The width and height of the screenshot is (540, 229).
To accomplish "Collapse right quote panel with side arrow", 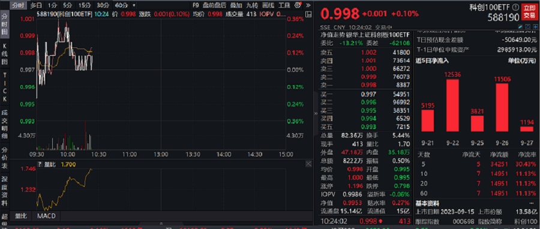I will pos(316,113).
